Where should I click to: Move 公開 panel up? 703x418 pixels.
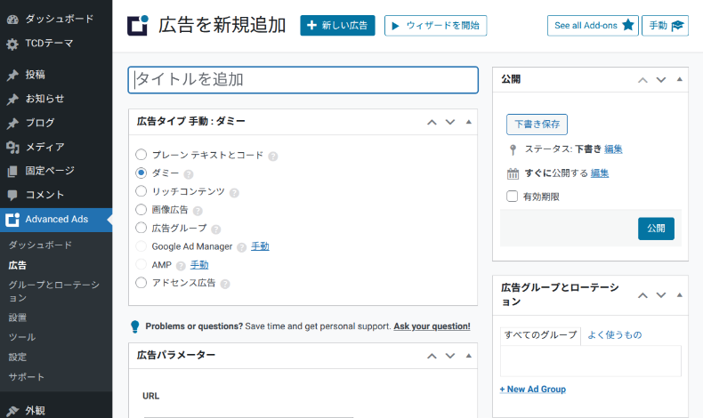(x=642, y=80)
